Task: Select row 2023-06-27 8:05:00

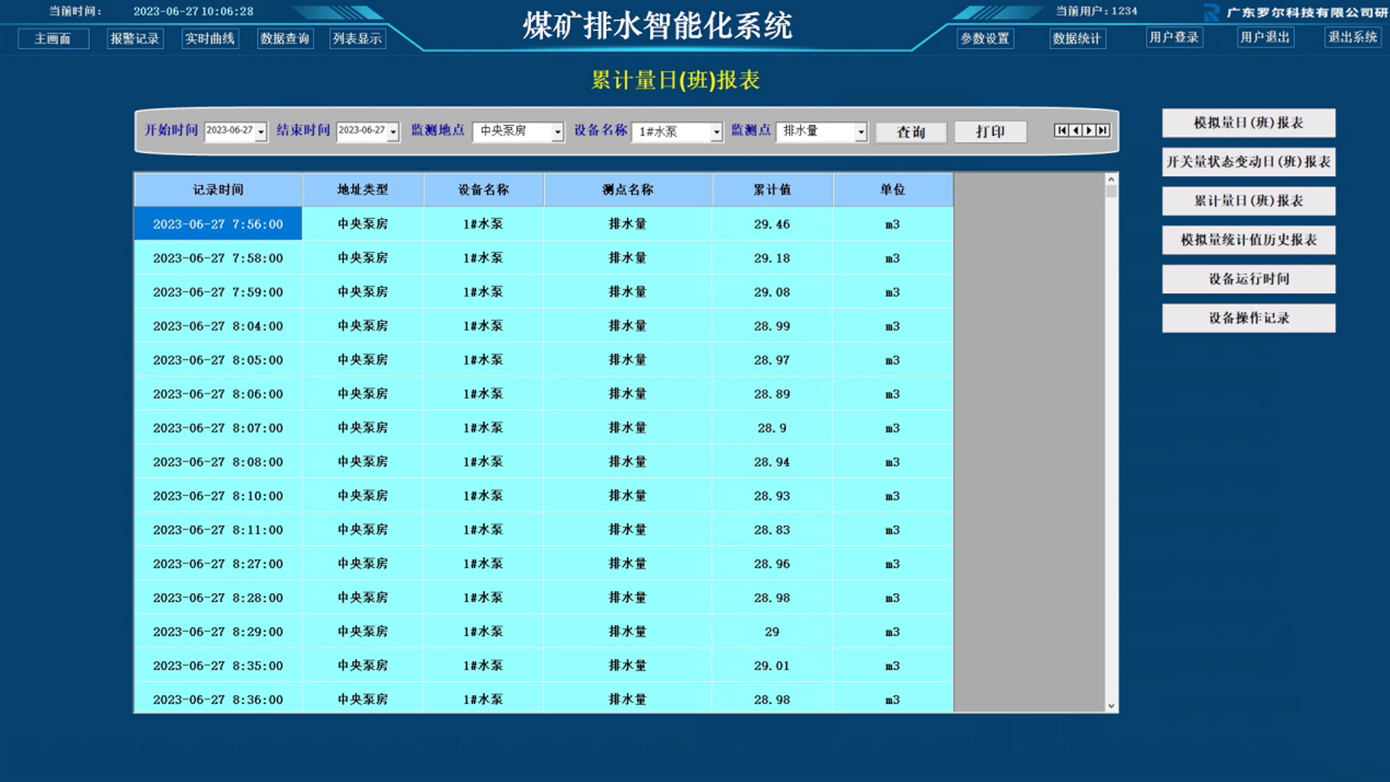Action: point(544,360)
